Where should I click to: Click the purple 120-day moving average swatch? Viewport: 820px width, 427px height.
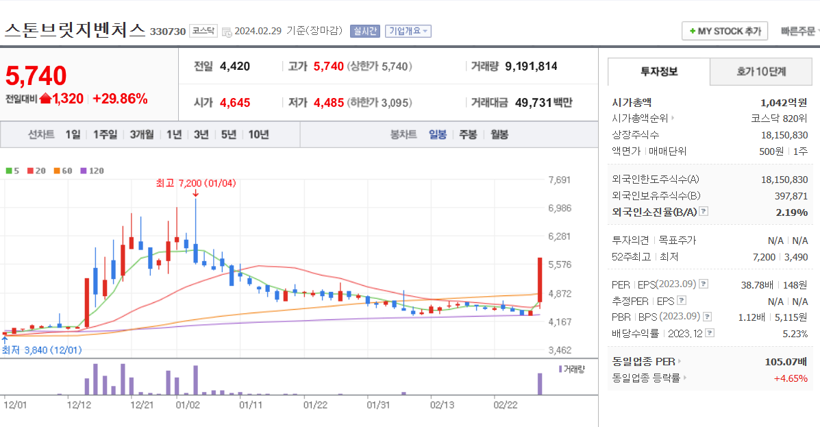point(83,171)
